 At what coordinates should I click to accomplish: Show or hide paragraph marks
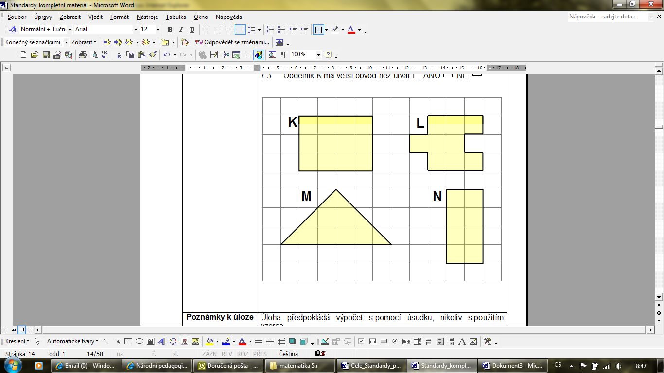point(283,55)
